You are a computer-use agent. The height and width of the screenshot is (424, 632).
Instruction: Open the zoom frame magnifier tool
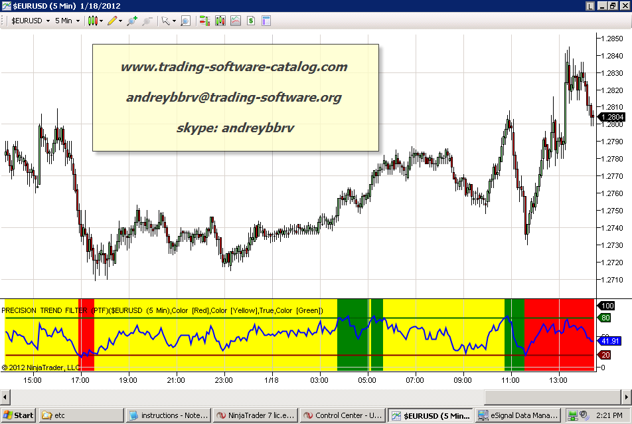pos(185,21)
